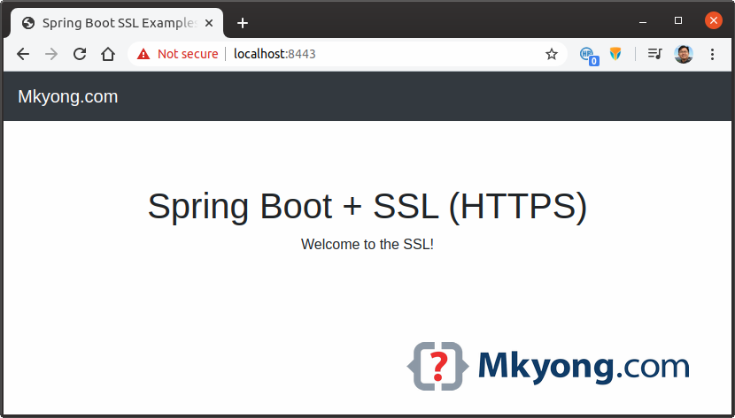This screenshot has height=418, width=735.
Task: Open the media control playlist icon
Action: (x=654, y=54)
